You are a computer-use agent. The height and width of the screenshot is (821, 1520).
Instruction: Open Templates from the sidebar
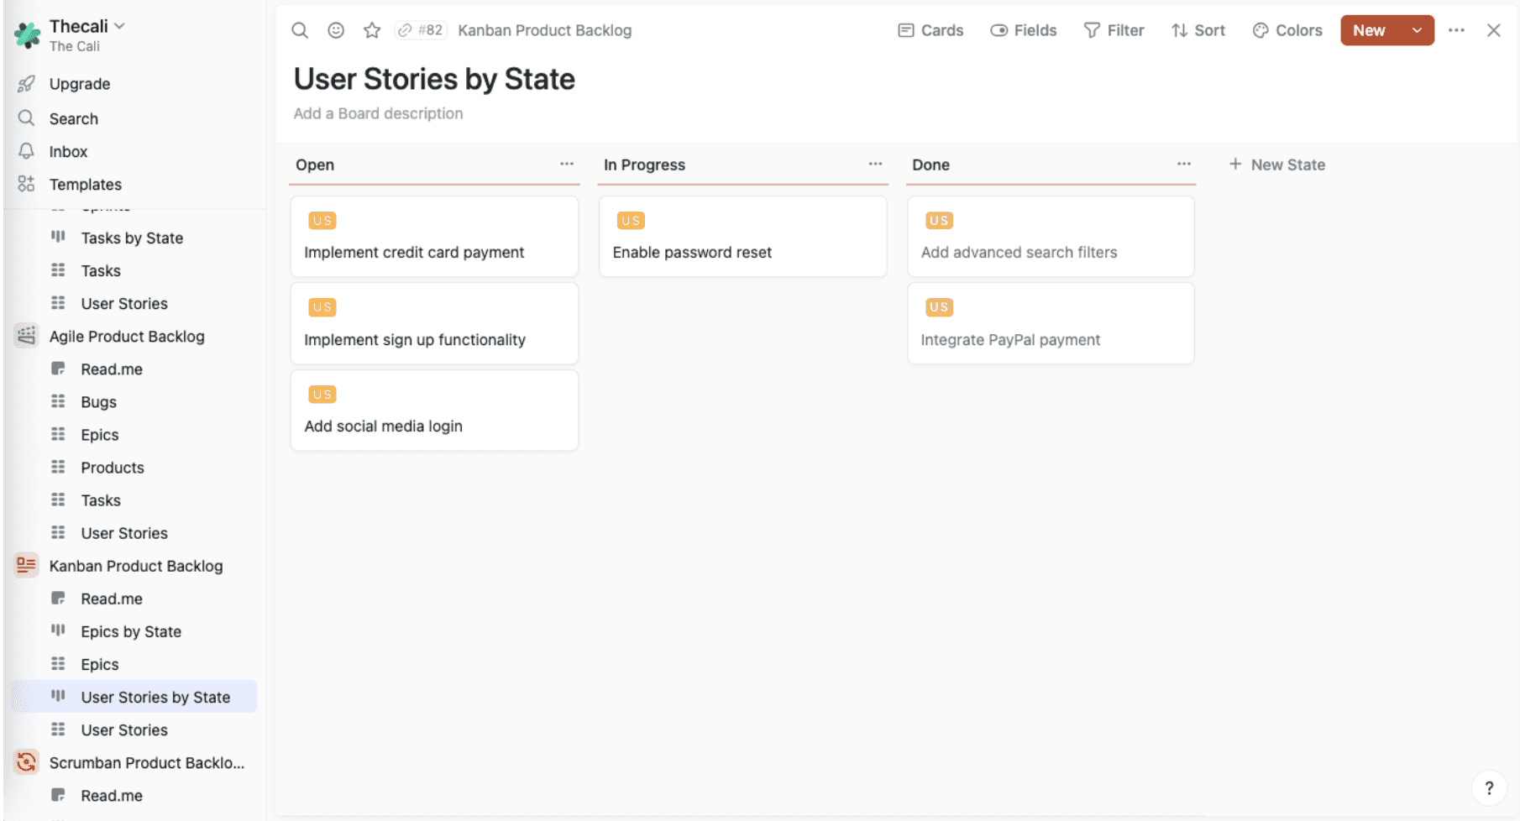pyautogui.click(x=85, y=184)
